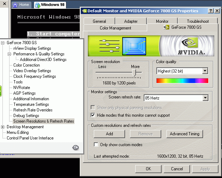Collapse Performance & Quality Settings tree node

coord(9,54)
